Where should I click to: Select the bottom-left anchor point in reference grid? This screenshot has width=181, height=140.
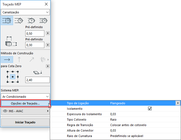click(x=8, y=82)
